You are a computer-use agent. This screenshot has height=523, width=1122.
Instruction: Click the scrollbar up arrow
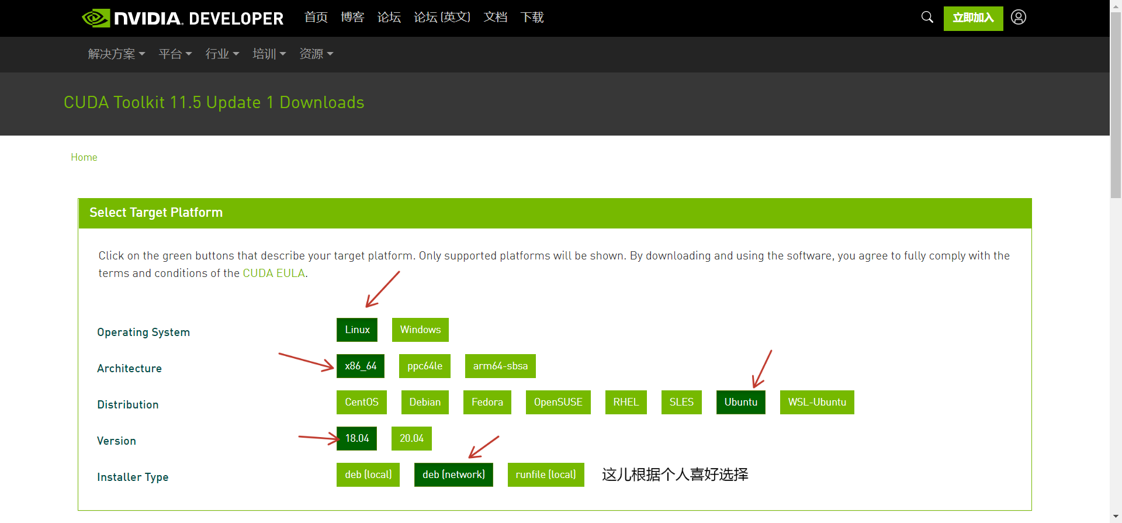(1116, 5)
